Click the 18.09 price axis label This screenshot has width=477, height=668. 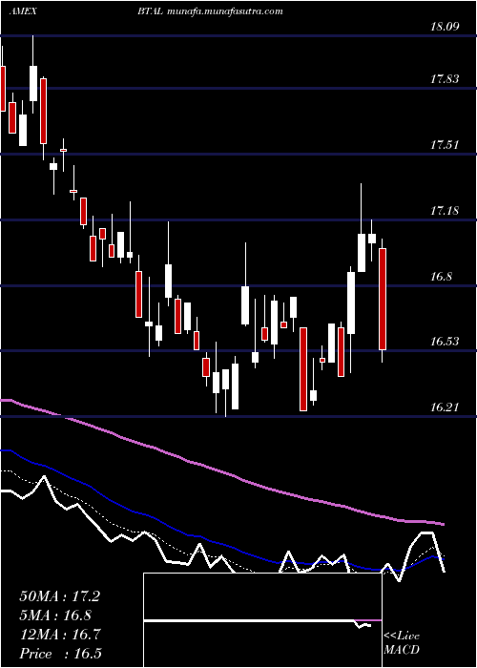[x=445, y=27]
